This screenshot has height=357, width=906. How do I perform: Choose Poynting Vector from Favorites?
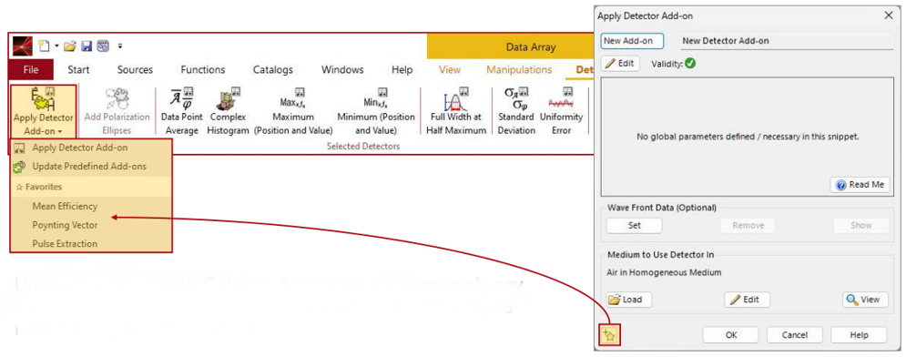click(x=65, y=225)
